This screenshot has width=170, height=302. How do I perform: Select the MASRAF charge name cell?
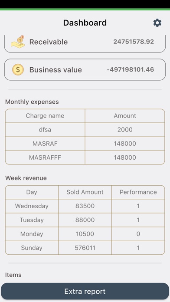(x=45, y=144)
